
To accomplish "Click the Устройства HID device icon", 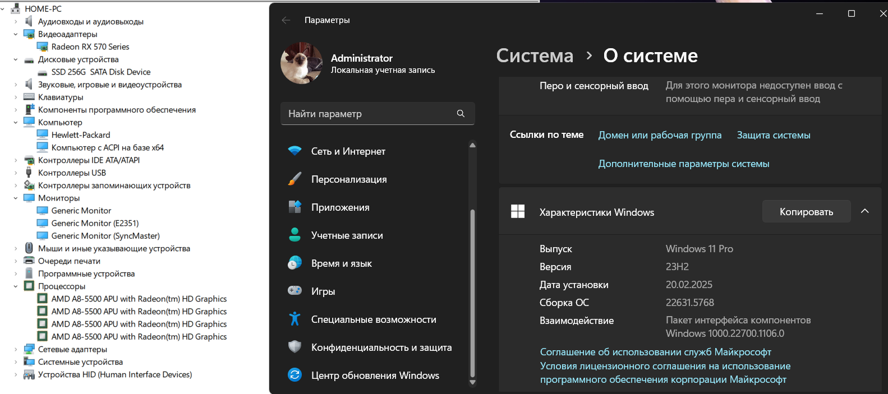I will coord(29,374).
